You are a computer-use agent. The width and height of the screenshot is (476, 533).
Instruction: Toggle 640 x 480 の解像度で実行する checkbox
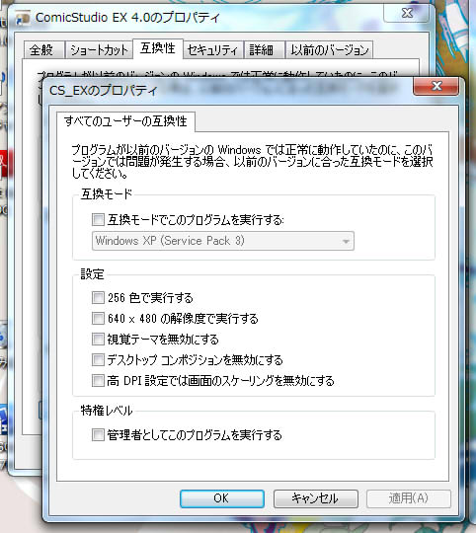coord(98,319)
